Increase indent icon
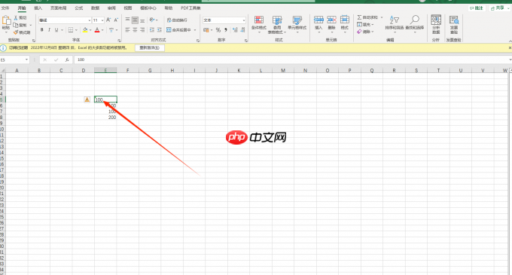This screenshot has height=275, width=512. [160, 30]
